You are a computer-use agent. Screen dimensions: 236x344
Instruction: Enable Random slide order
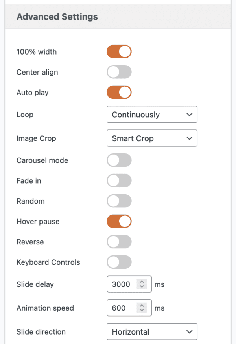(x=119, y=201)
